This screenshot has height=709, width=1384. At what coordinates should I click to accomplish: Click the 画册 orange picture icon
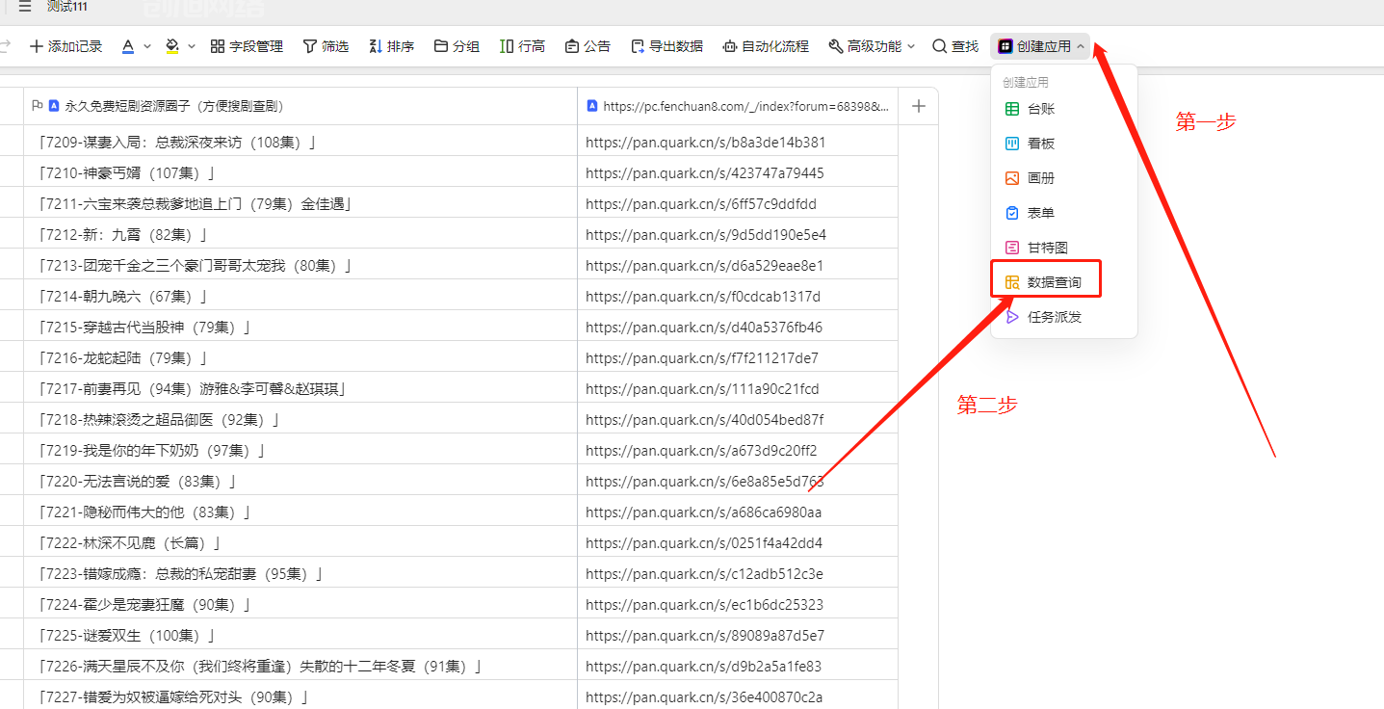coord(1012,178)
